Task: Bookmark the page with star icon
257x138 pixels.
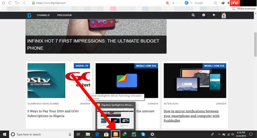Action: 173,3
